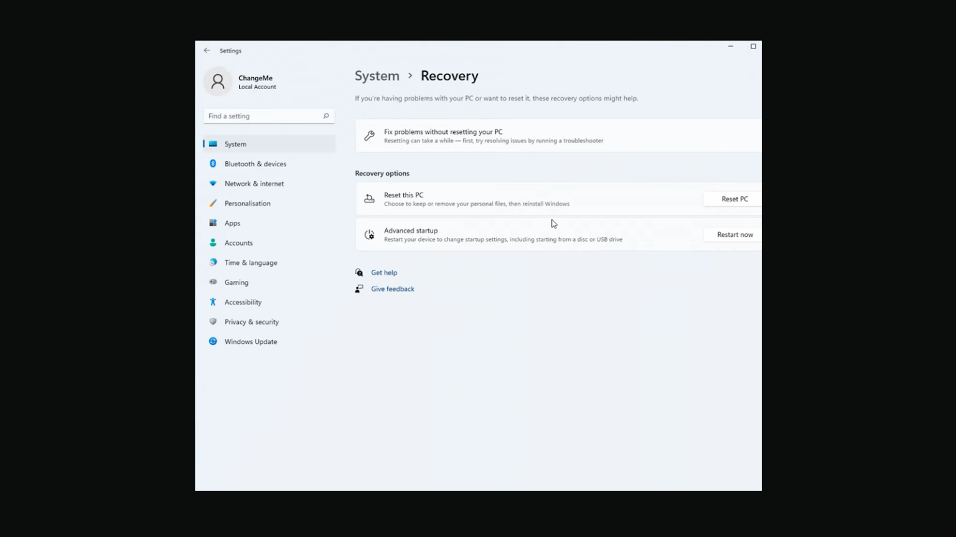Image resolution: width=956 pixels, height=537 pixels.
Task: Open Apps using its sidebar icon
Action: pos(213,222)
